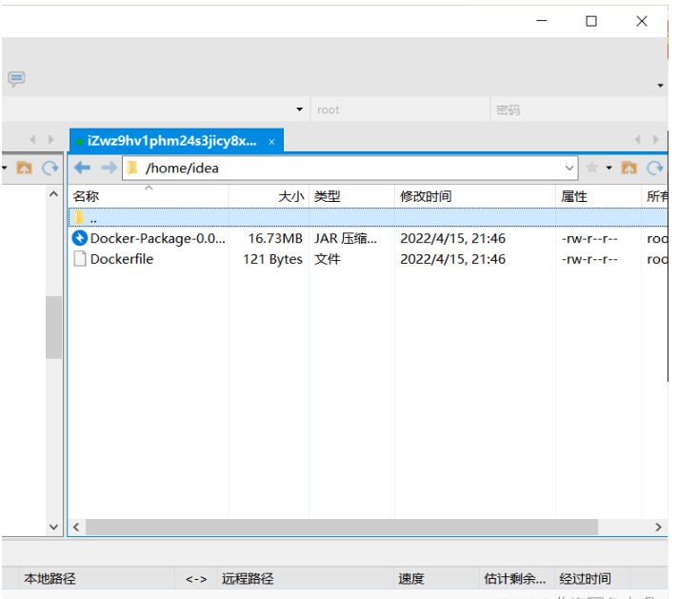Screen dimensions: 678x599
Task: Sort by the 修改时间 column header
Action: [475, 196]
